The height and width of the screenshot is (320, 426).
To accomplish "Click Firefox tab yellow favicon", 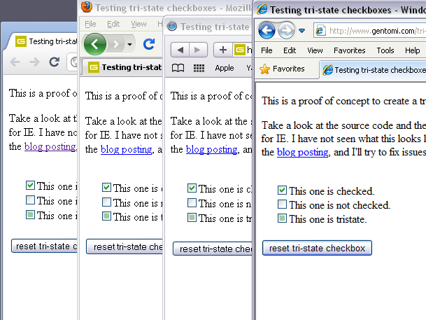I will click(x=94, y=67).
